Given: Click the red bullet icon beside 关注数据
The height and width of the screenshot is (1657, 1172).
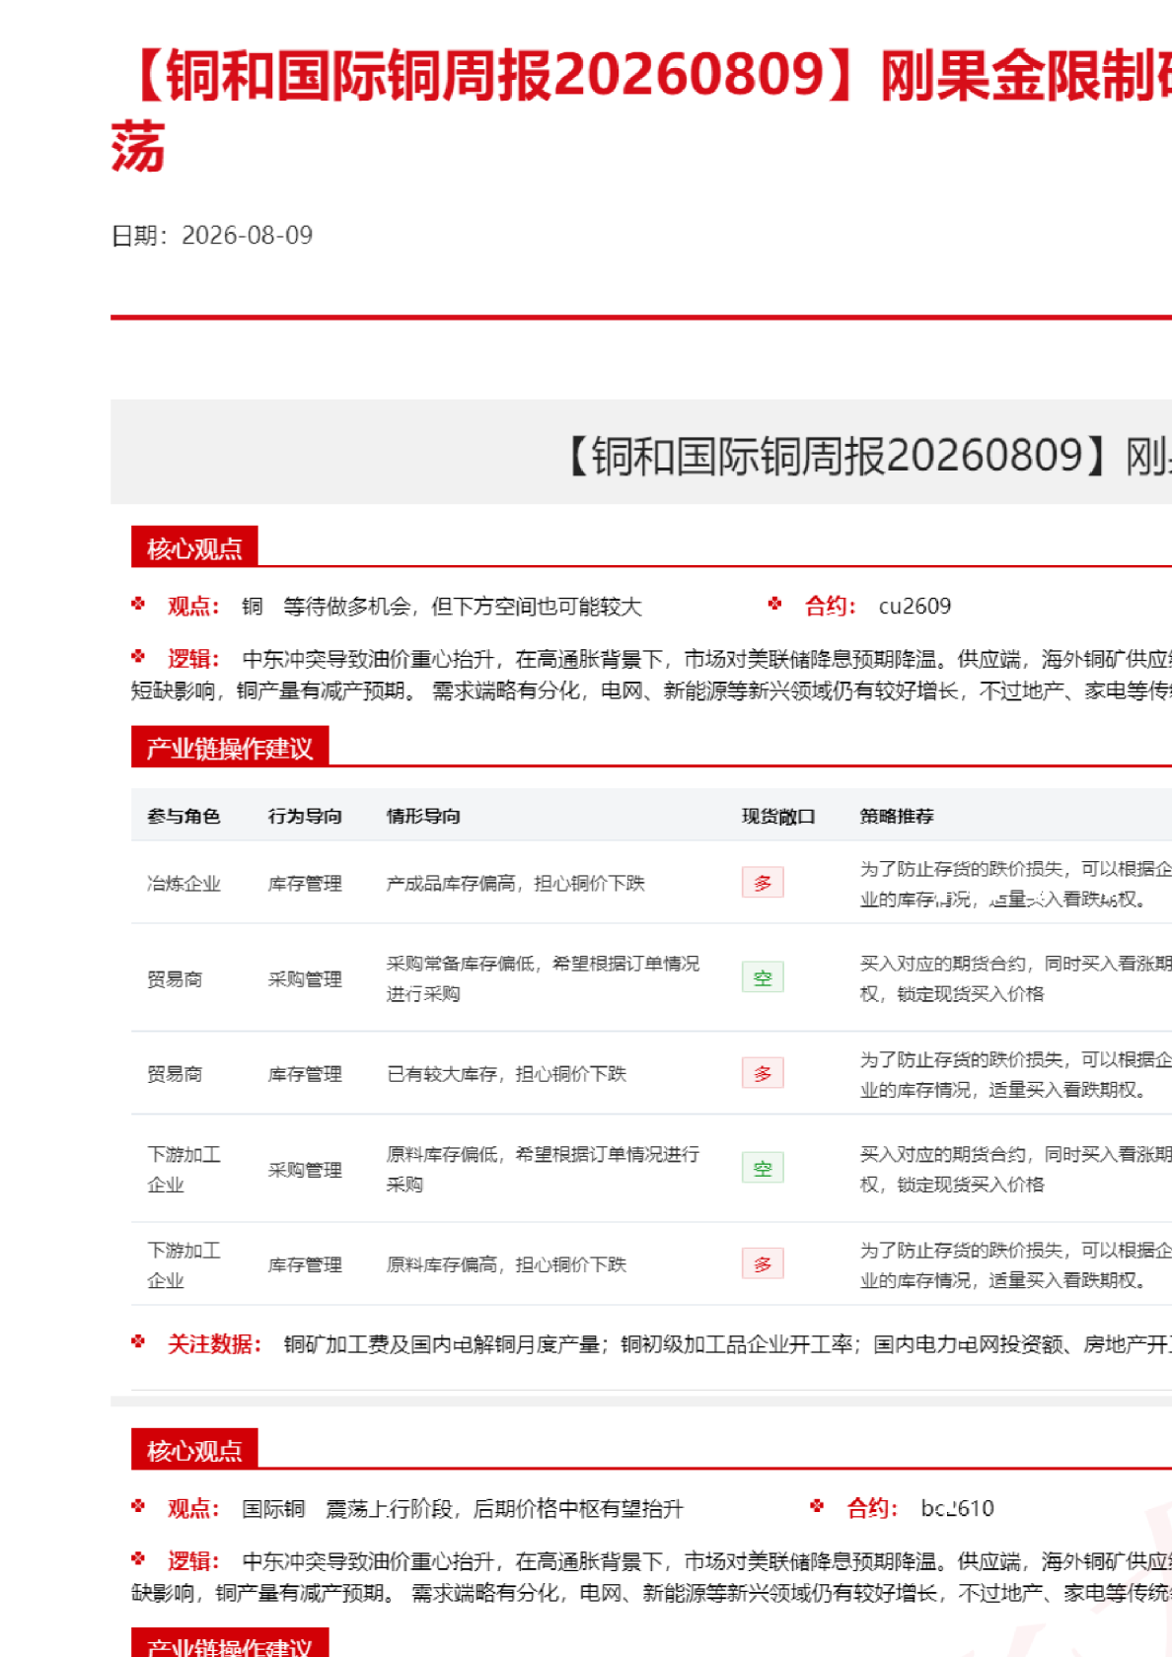Looking at the screenshot, I should click(139, 1341).
